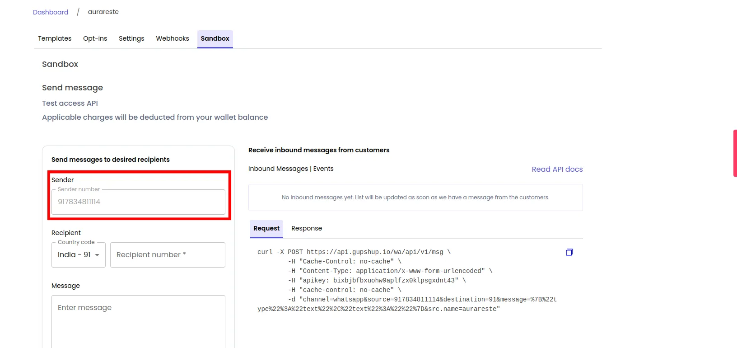
Task: Copy the curl request code
Action: pyautogui.click(x=569, y=252)
